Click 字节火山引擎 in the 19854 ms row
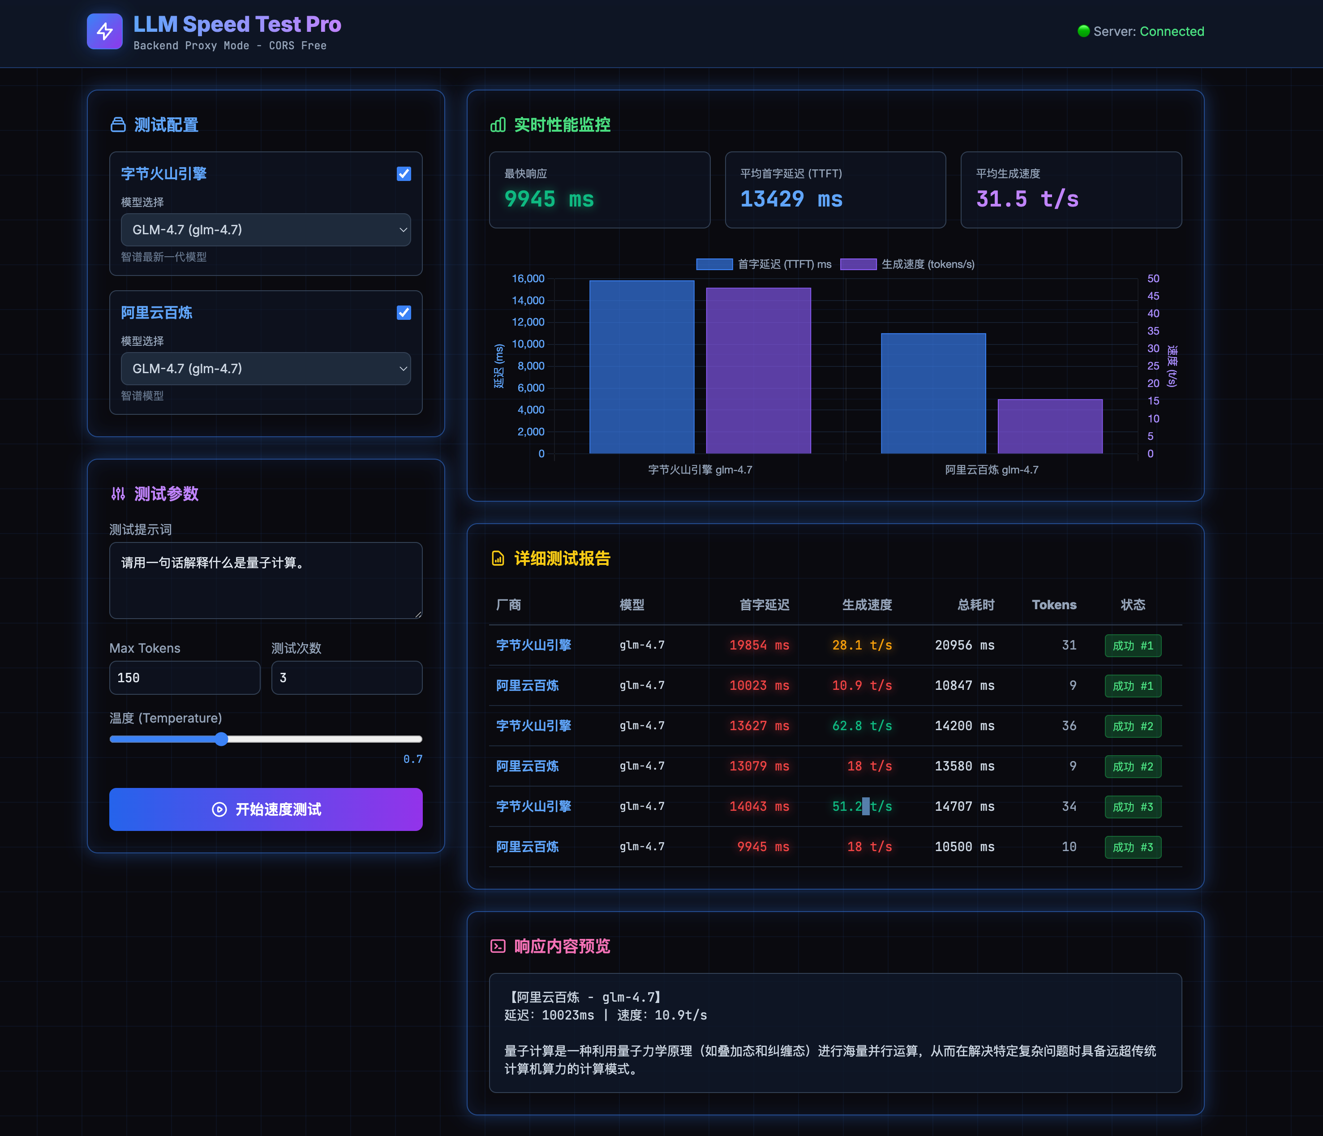The width and height of the screenshot is (1323, 1136). click(534, 645)
